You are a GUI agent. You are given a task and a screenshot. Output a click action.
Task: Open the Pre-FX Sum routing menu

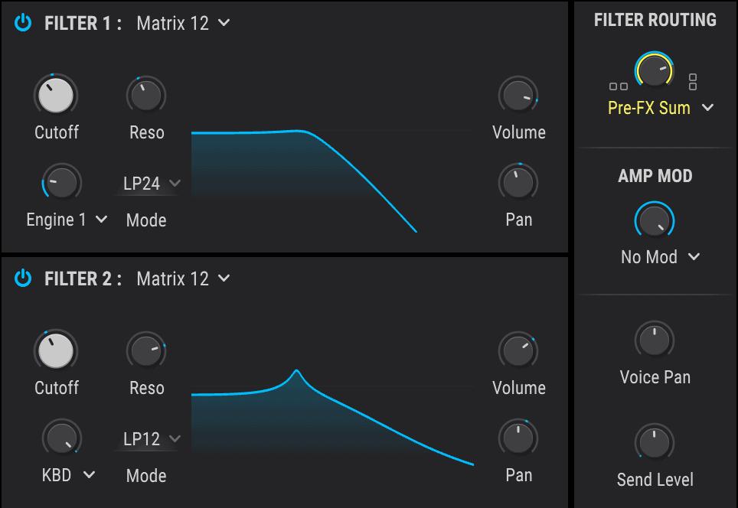660,108
